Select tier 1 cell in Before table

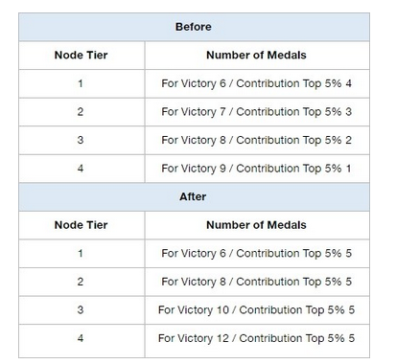coord(82,83)
